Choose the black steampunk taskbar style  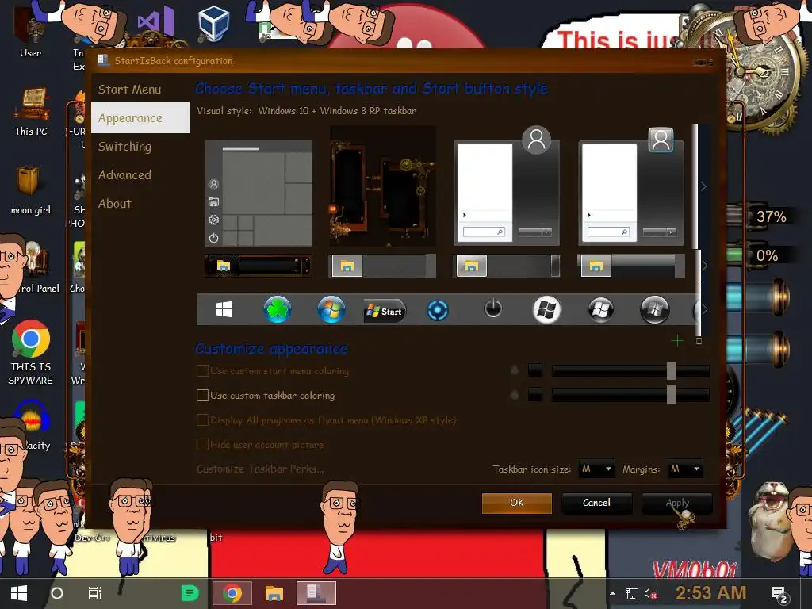point(258,266)
